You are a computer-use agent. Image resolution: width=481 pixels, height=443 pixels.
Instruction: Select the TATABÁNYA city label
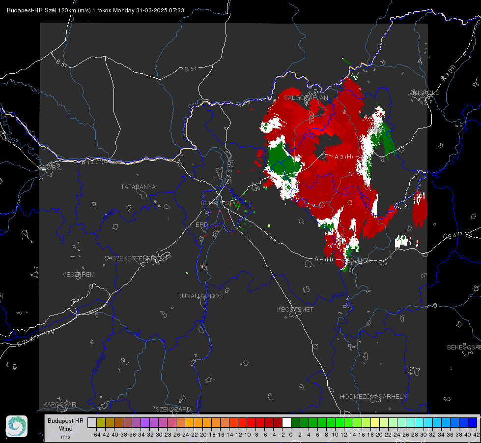(138, 187)
